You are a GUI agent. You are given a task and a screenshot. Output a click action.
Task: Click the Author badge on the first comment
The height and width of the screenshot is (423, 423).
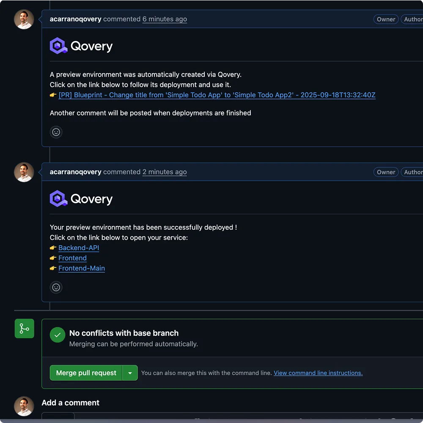click(412, 19)
